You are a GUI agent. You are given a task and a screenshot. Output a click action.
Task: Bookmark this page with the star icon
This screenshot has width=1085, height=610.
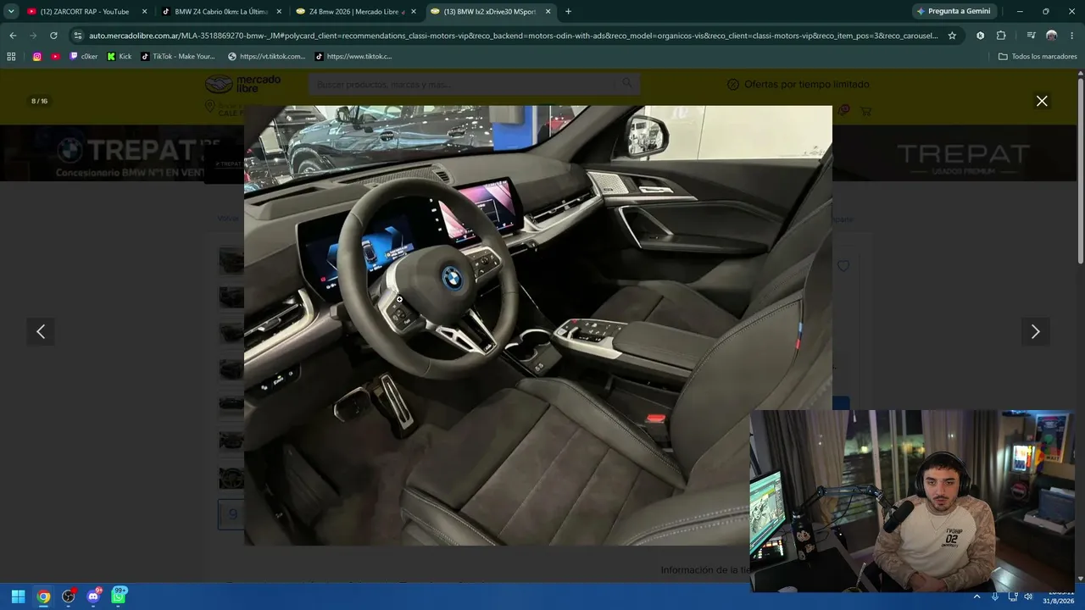(952, 36)
